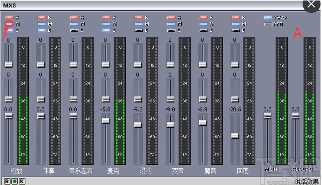Screen dimensions: 322x185
Task: Click the 混响 channel label
Action: click(146, 171)
